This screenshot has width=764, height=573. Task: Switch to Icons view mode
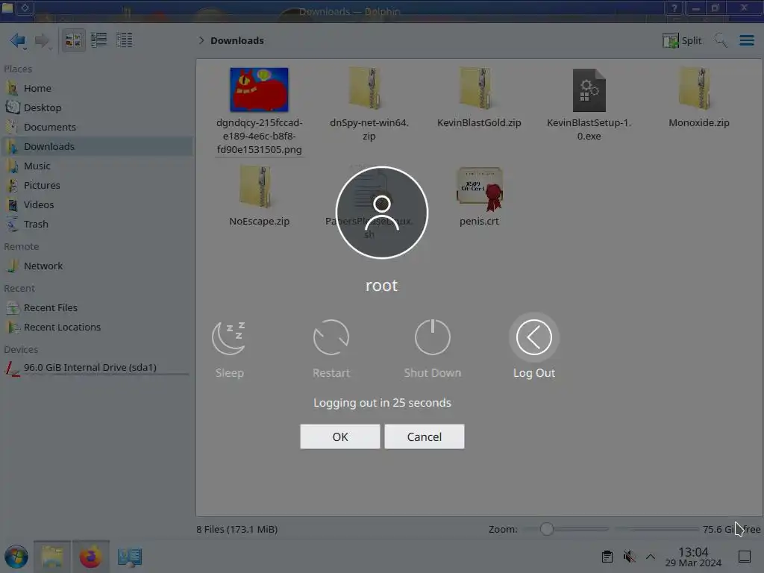(x=73, y=40)
